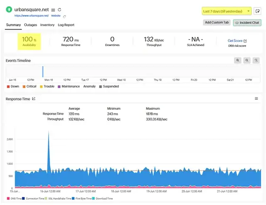Toggle First Byte Time series in legend
The height and width of the screenshot is (205, 266).
82,198
